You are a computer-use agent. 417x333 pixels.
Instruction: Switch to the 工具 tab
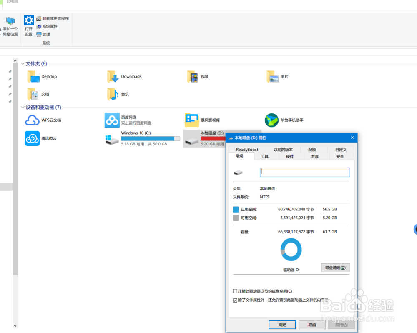click(265, 156)
